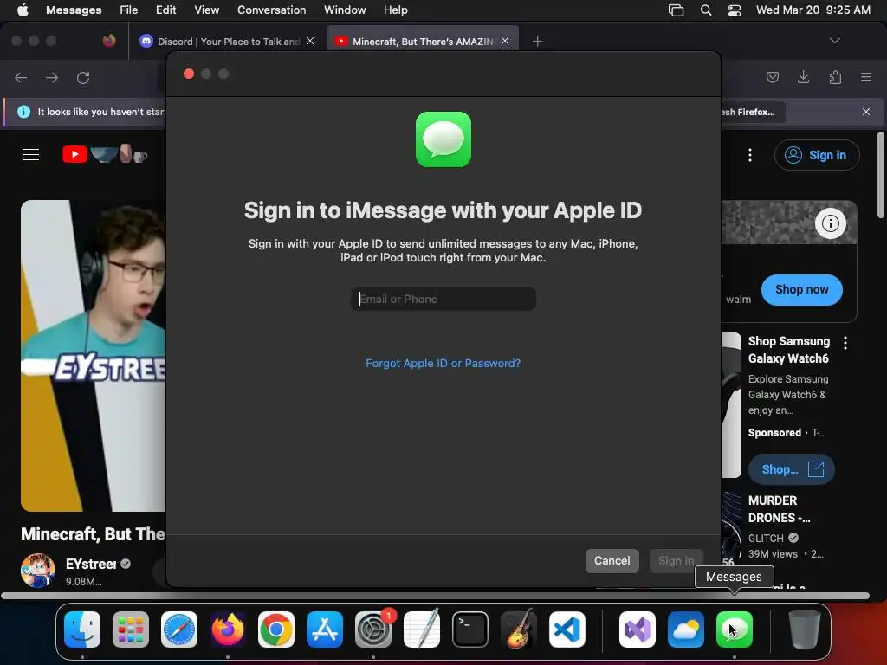Click Stage Manager icon in menu bar
This screenshot has width=887, height=665.
click(x=676, y=10)
